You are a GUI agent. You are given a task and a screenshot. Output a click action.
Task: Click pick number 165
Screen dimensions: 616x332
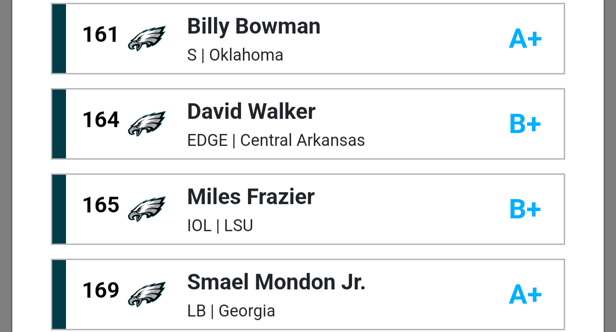point(101,205)
